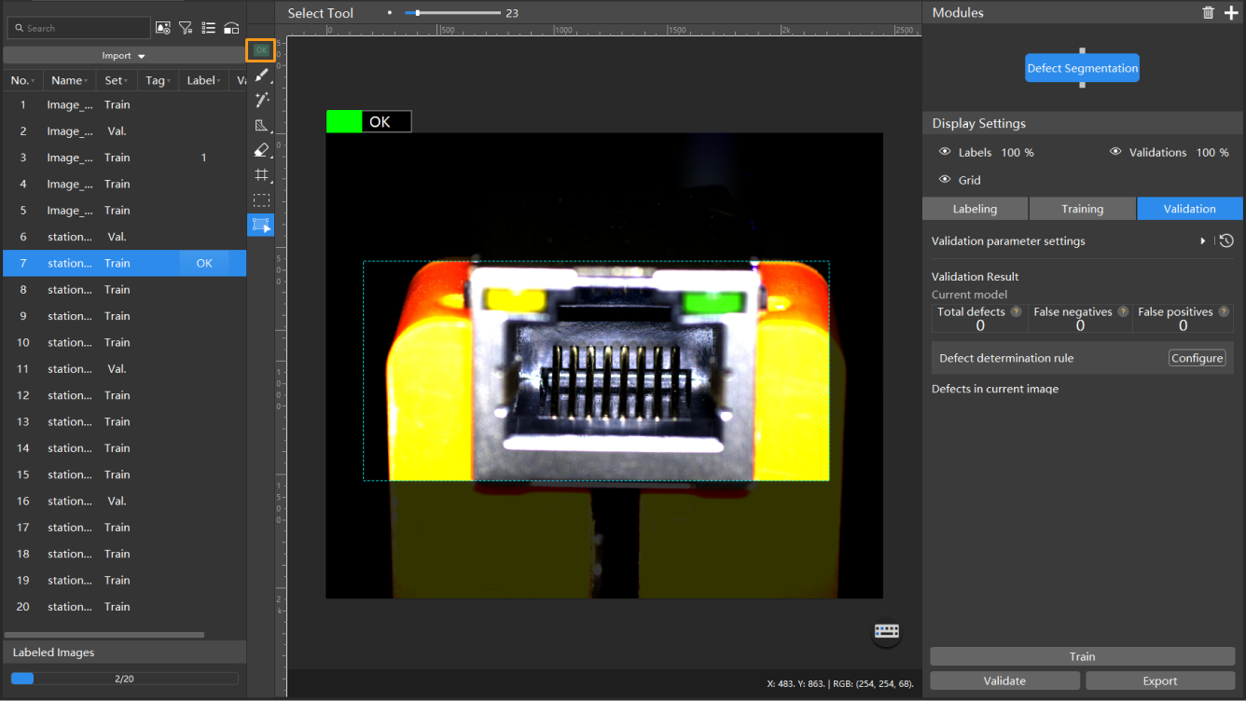Click Configure for defect determination rule
Viewport: 1246px width, 701px height.
tap(1198, 358)
